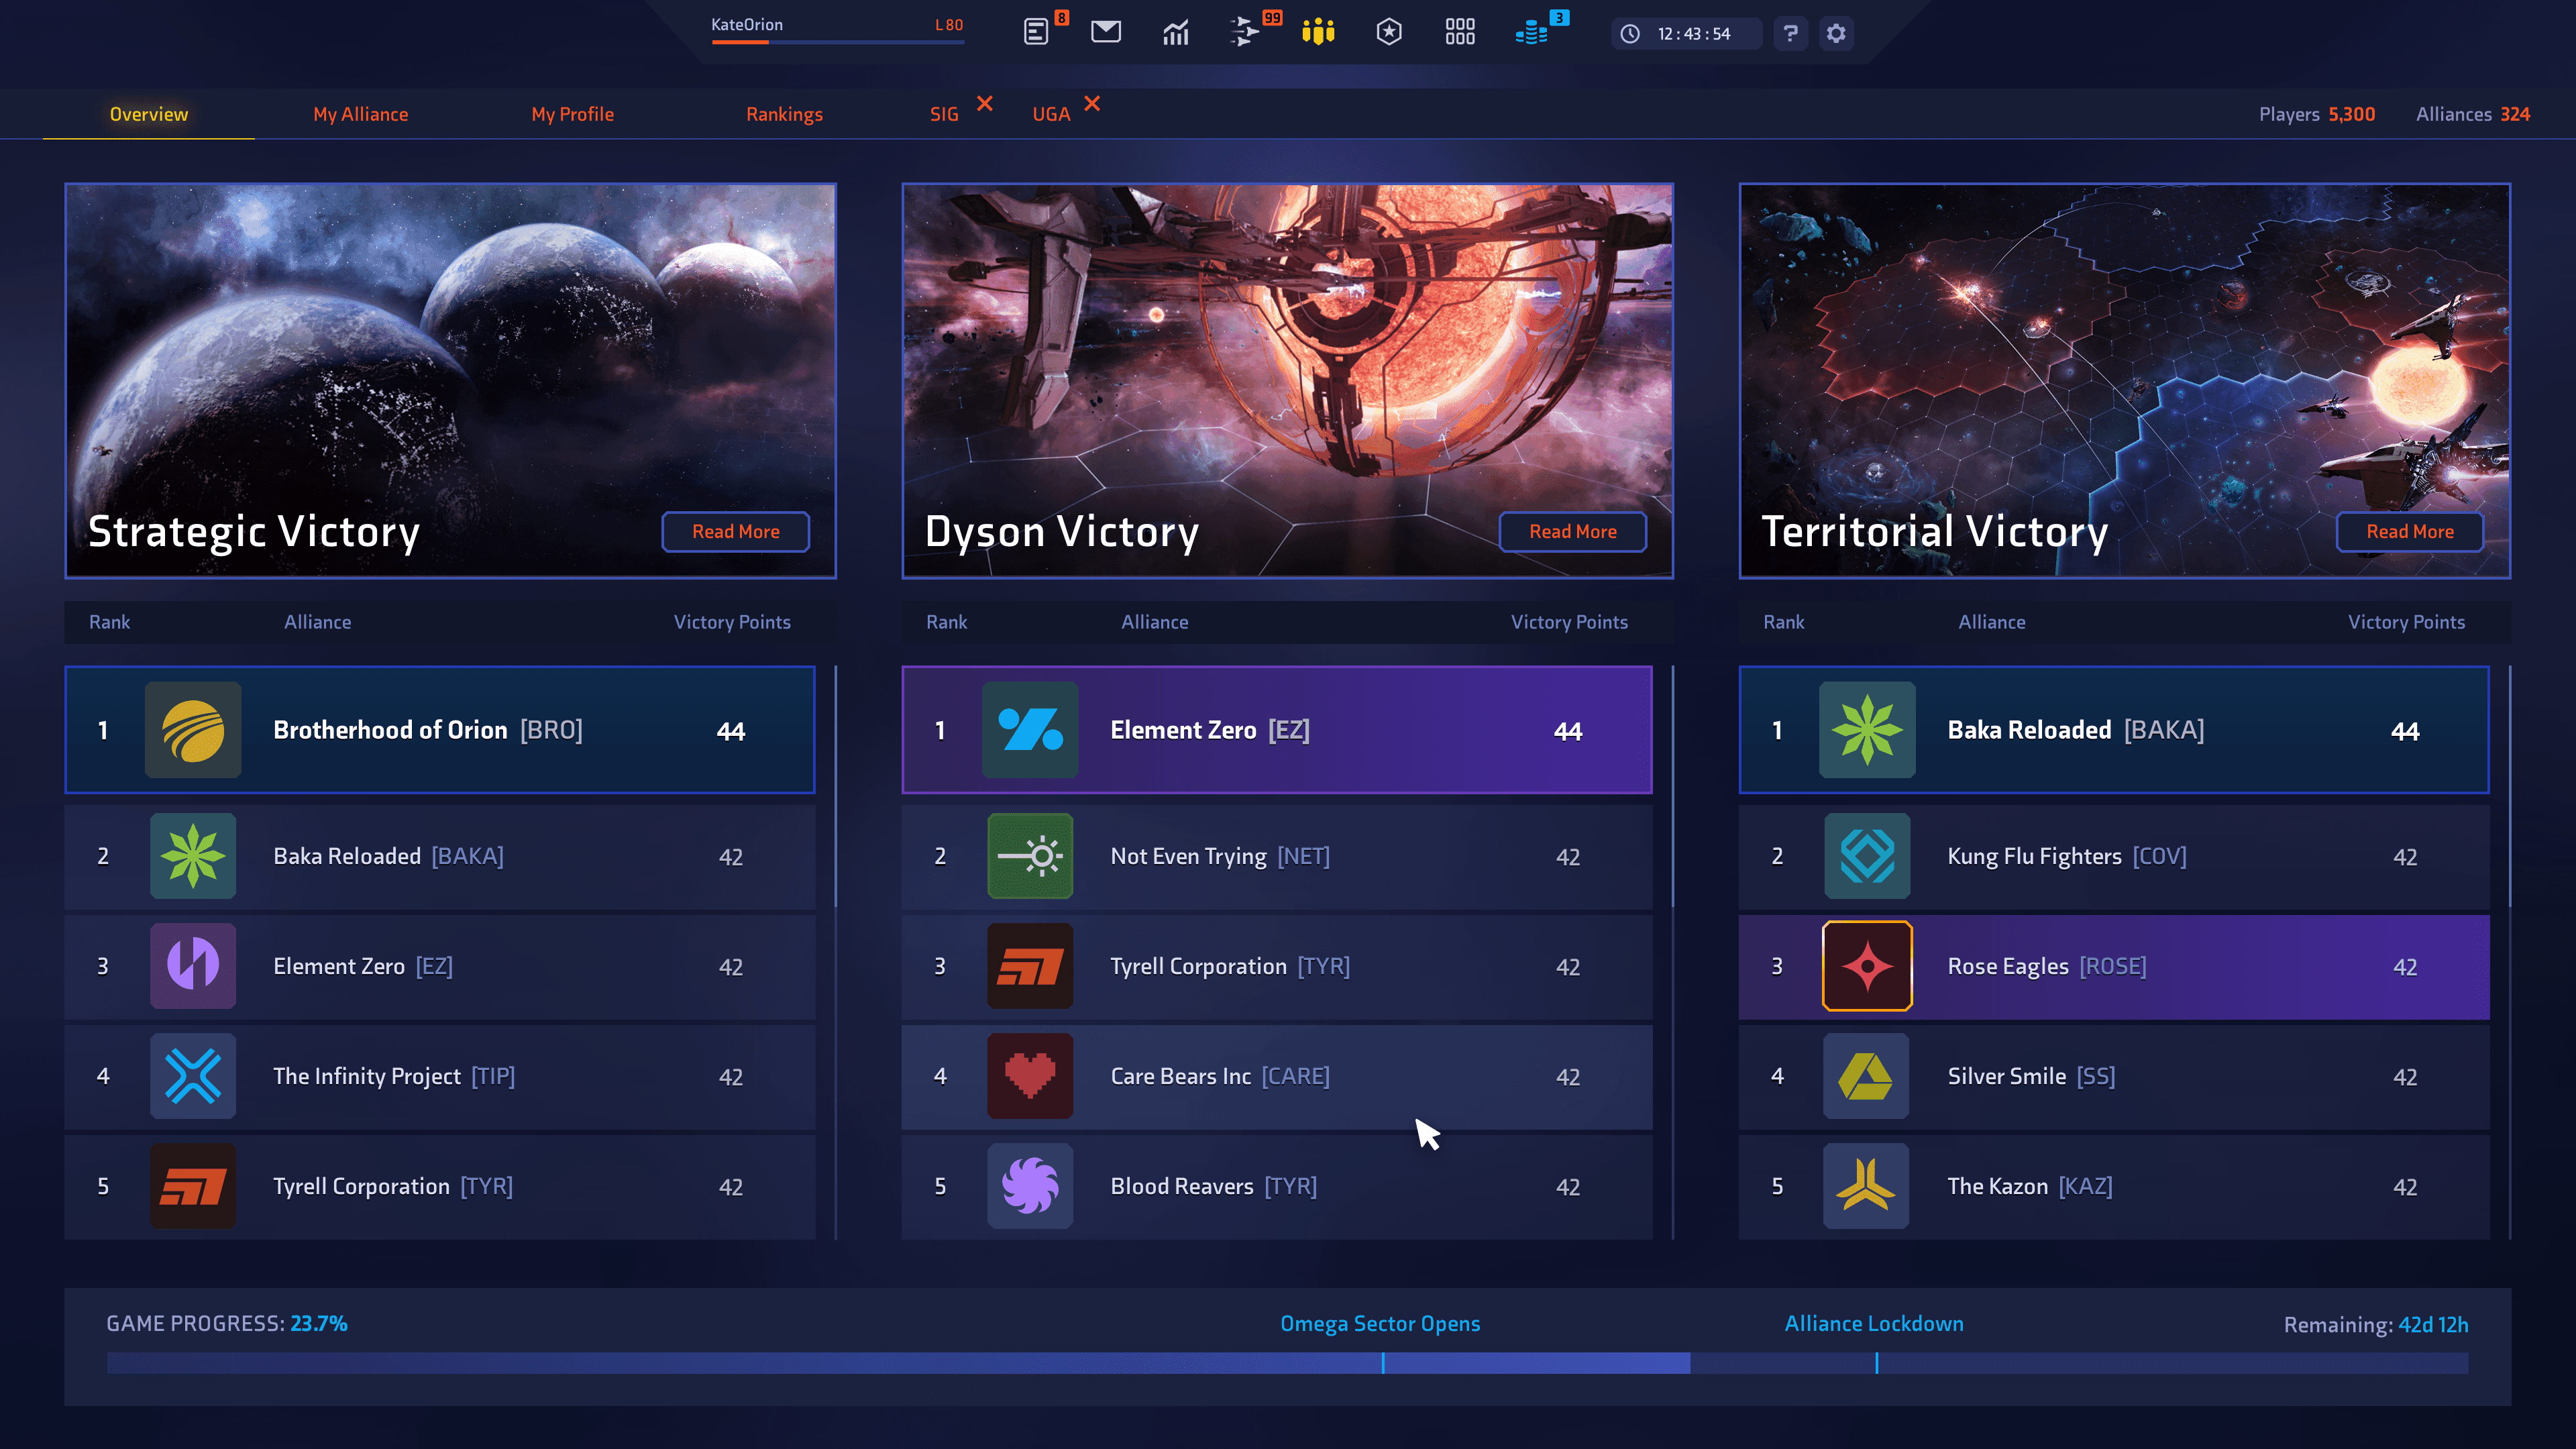Click Care Bears Inc heart emblem
Image resolution: width=2576 pixels, height=1449 pixels.
click(1030, 1076)
